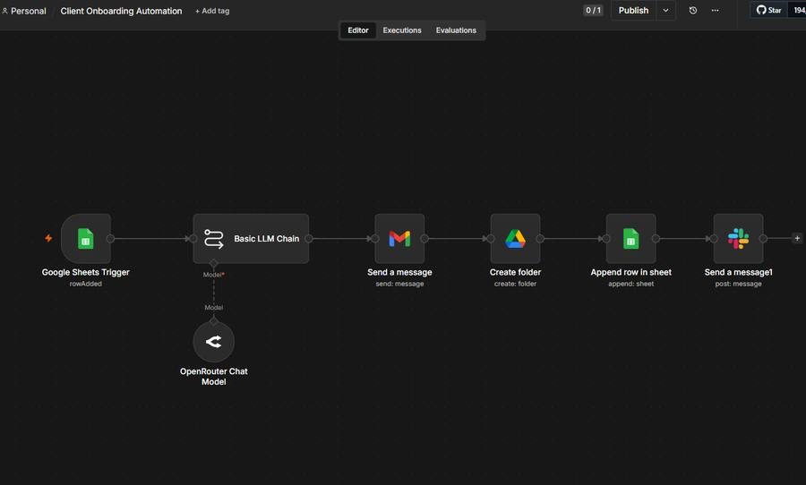Click the 'Send a message1' label text
Image resolution: width=806 pixels, height=485 pixels.
click(738, 272)
